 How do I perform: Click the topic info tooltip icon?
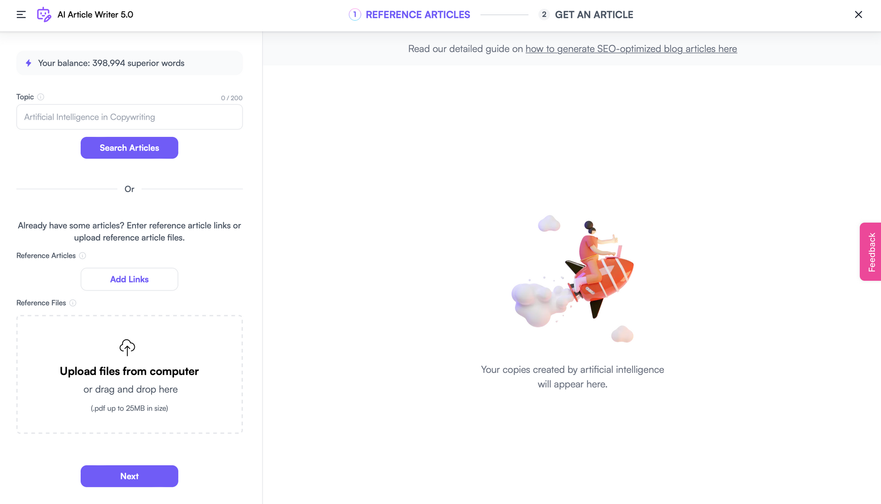click(40, 97)
